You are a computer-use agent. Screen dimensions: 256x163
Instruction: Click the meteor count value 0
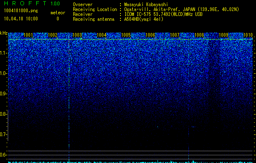(58, 19)
